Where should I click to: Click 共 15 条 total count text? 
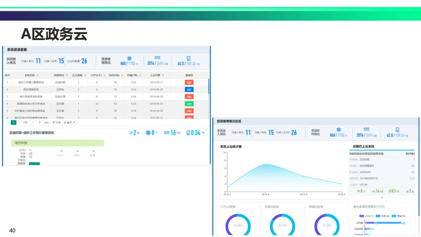pyautogui.click(x=57, y=122)
